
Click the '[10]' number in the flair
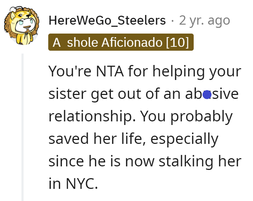(x=177, y=42)
